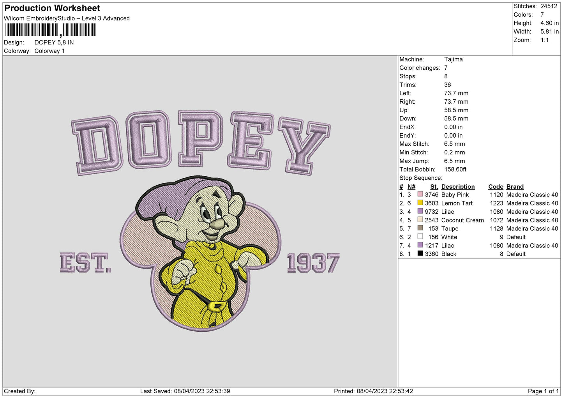Click the Code column header
The width and height of the screenshot is (563, 398).
(496, 187)
